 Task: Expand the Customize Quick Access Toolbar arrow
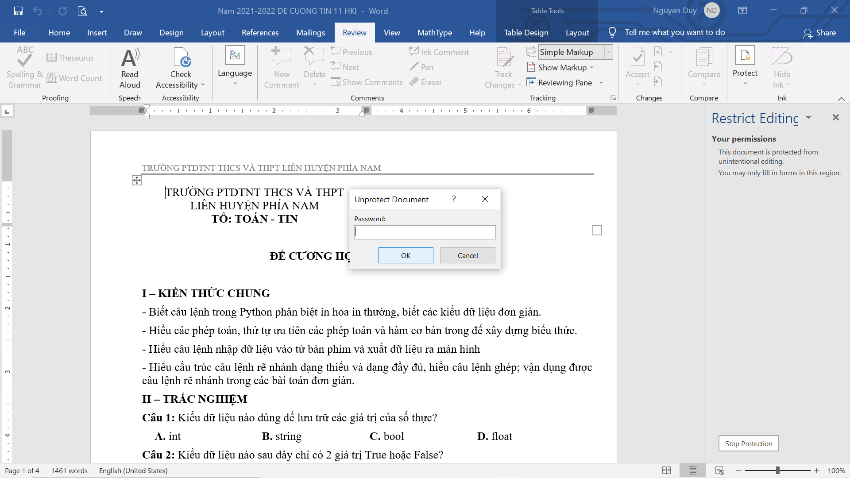(101, 11)
